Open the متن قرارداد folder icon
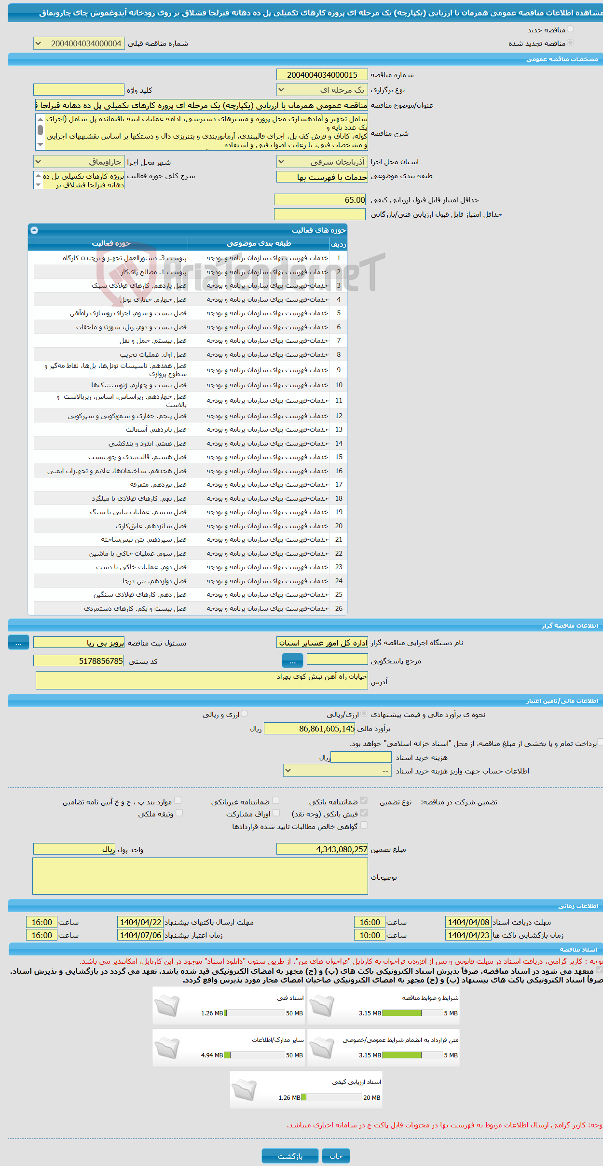The height and width of the screenshot is (1166, 603). [x=322, y=1048]
